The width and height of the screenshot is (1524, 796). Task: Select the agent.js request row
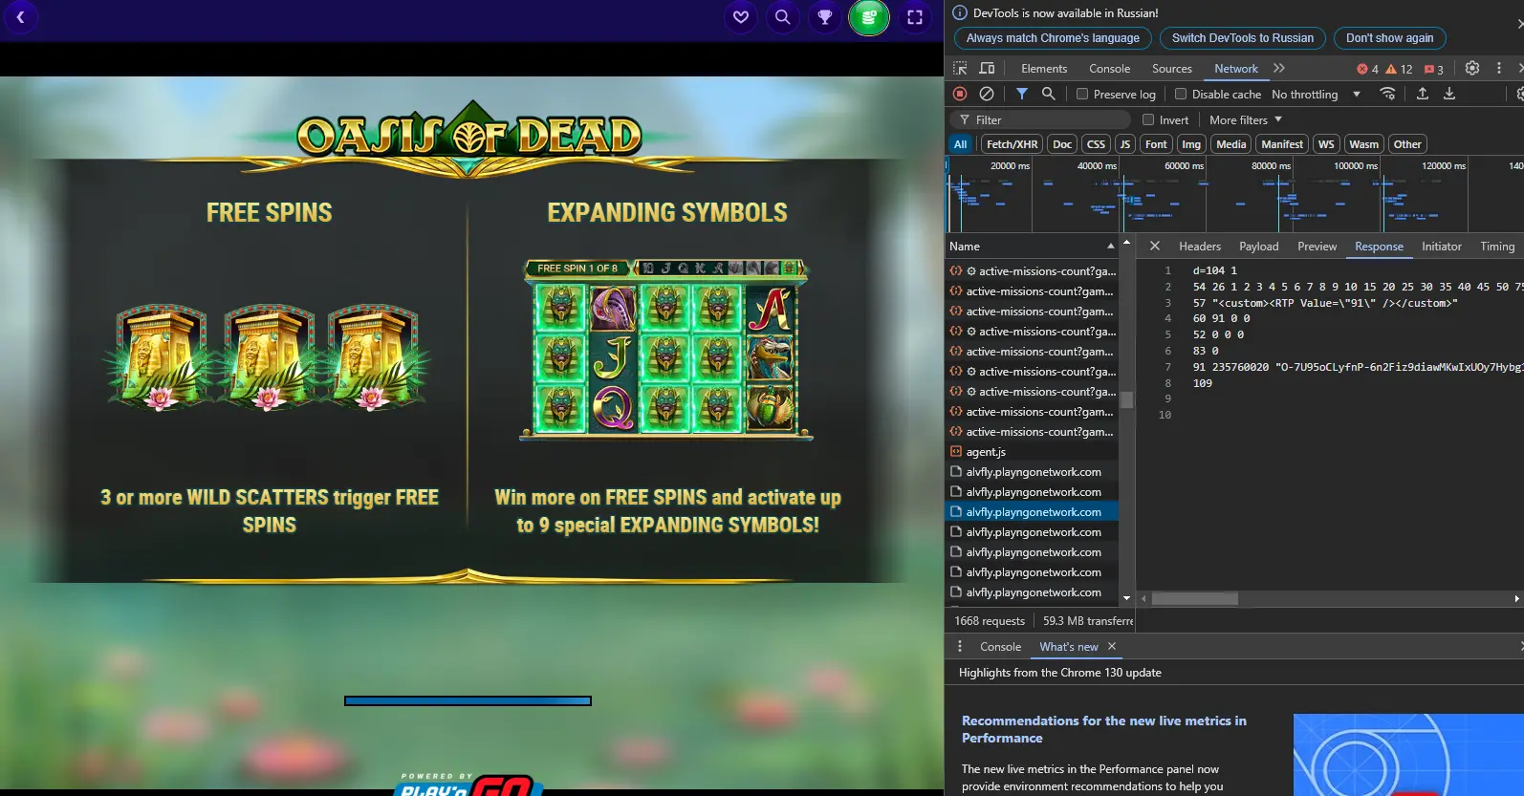(1032, 452)
